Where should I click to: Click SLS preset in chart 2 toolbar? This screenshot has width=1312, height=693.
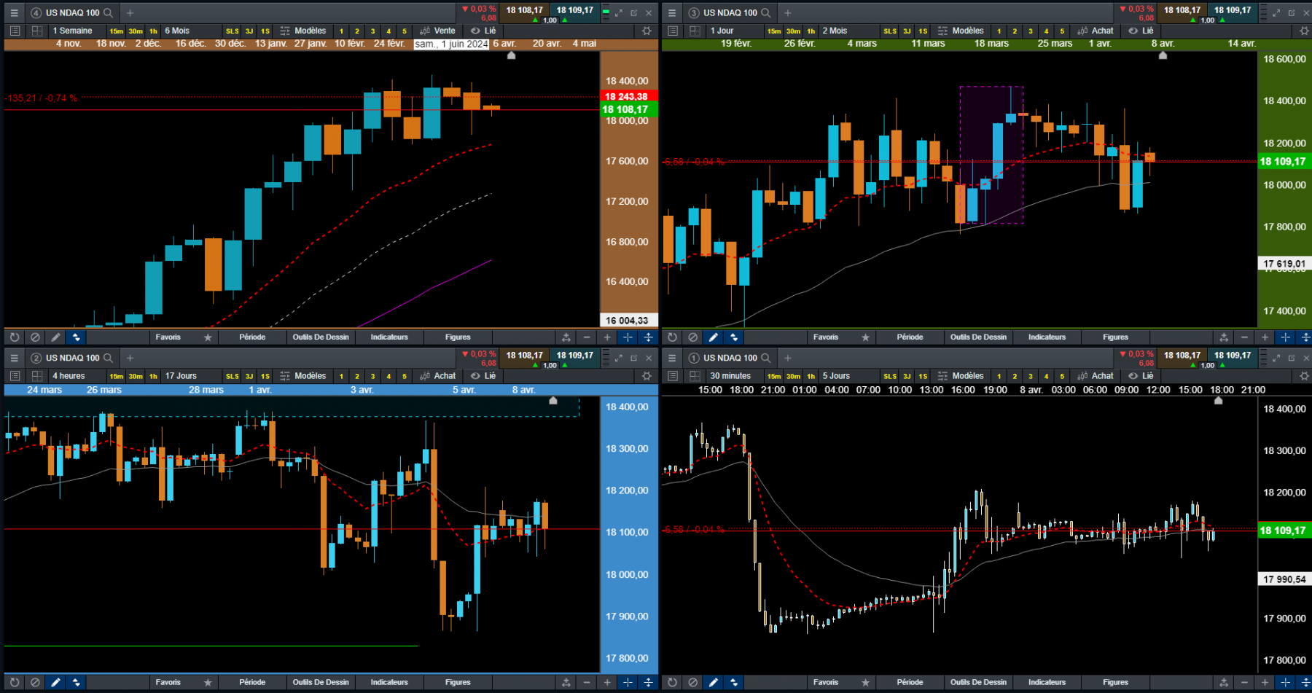coord(232,377)
